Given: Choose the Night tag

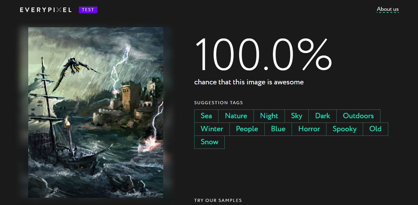Looking at the screenshot, I should click(x=269, y=116).
